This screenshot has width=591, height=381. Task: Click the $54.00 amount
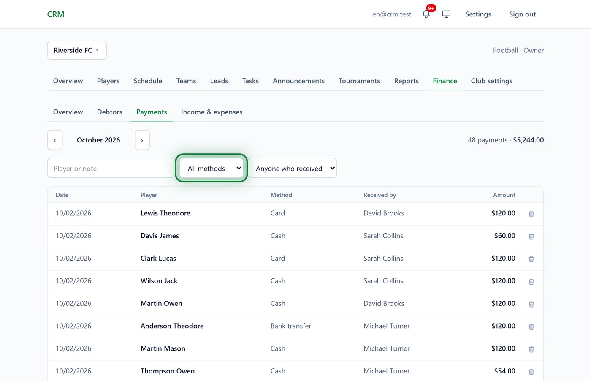click(505, 371)
